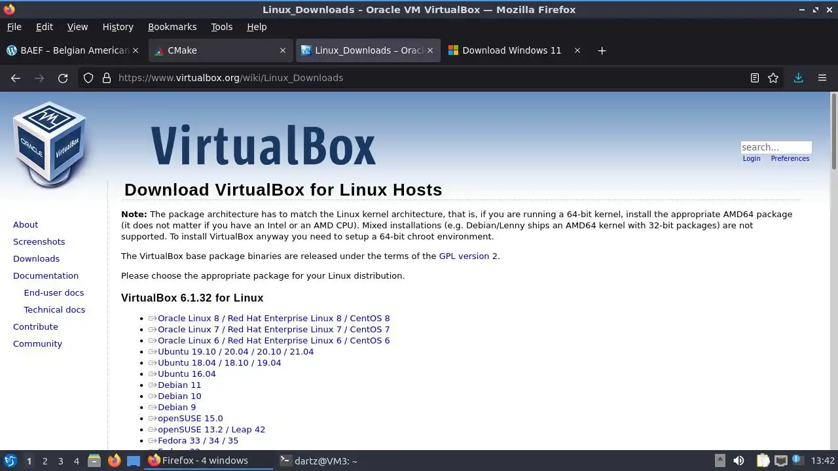Click the VirtualBox cube logo

point(50,144)
